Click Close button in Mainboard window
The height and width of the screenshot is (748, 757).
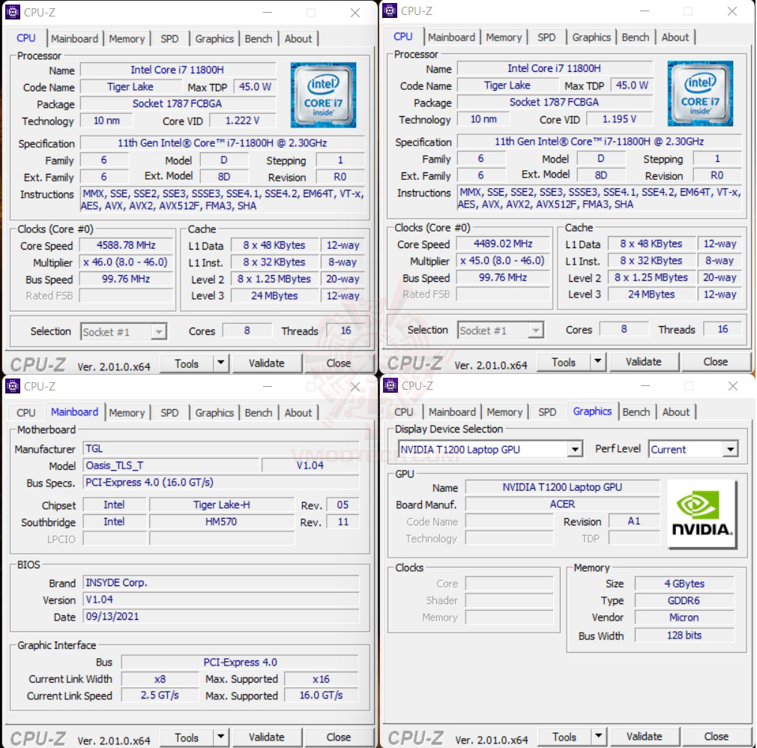click(x=339, y=738)
